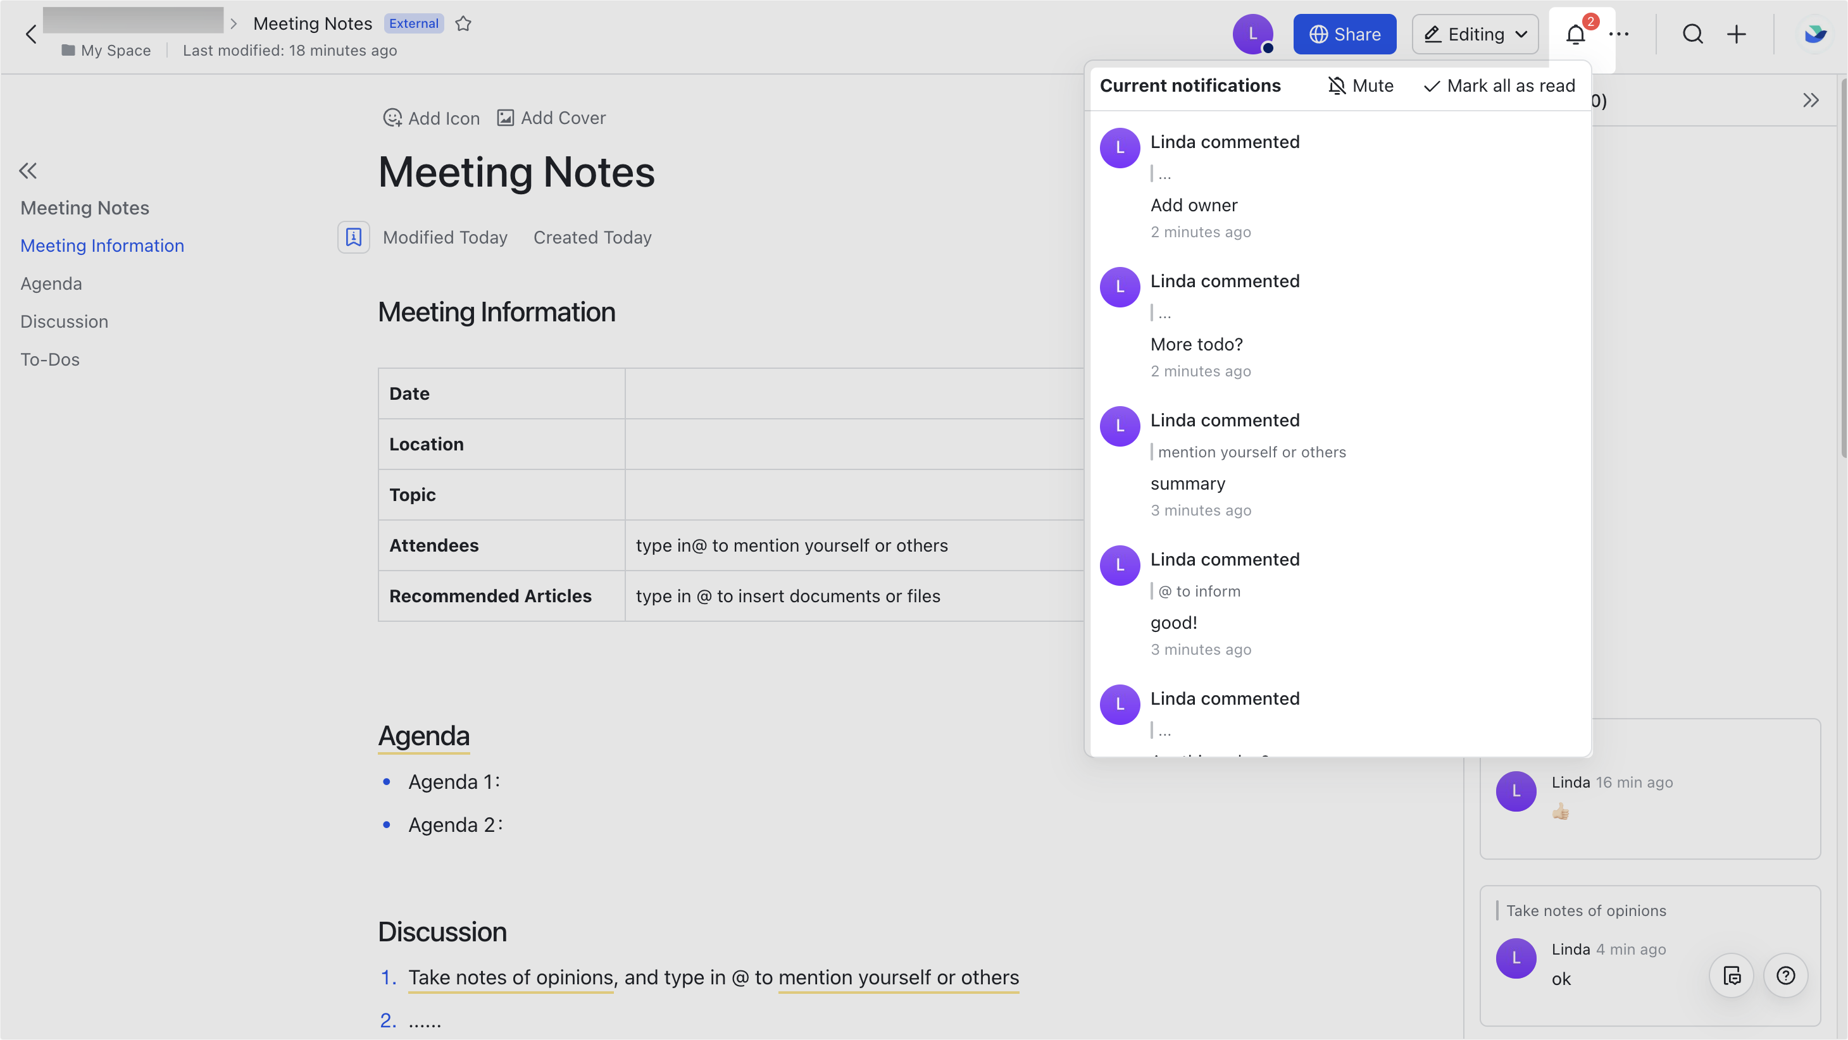Click the 'Agenda 2:' bullet item

click(x=456, y=825)
